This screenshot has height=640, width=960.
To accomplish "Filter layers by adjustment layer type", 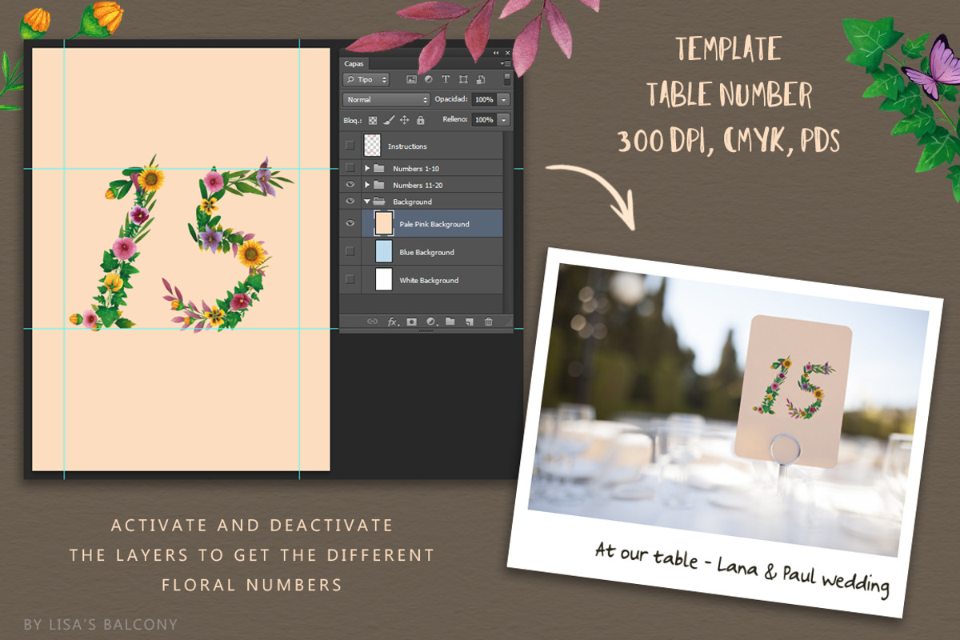I will 428,79.
